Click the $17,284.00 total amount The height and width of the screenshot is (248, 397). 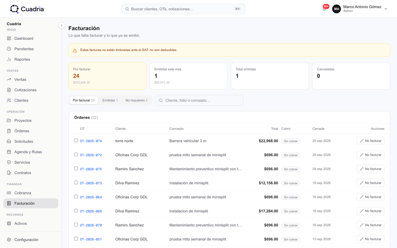(268, 211)
